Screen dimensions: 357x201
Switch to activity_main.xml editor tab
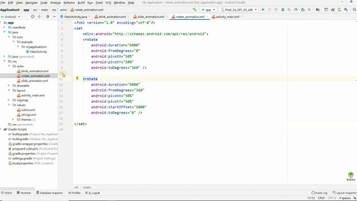click(228, 17)
